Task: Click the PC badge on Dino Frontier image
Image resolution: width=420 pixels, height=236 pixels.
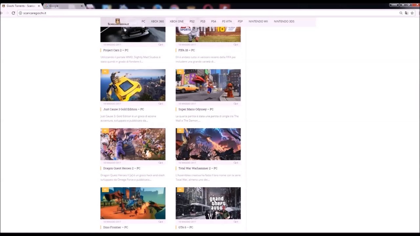Action: click(105, 189)
